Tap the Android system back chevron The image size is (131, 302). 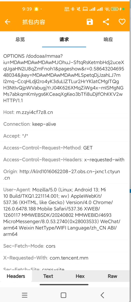102,295
